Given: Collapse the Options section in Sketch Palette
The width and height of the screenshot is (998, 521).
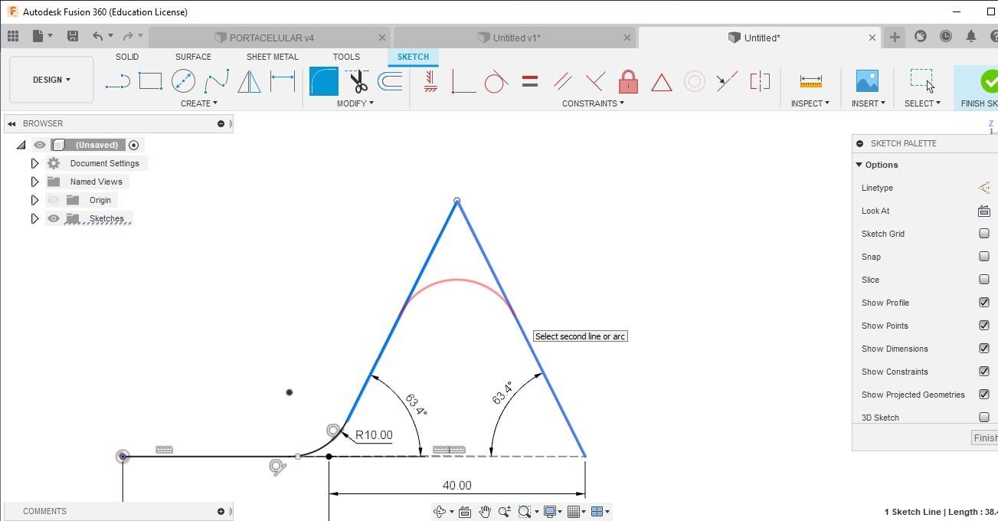Looking at the screenshot, I should coord(859,165).
